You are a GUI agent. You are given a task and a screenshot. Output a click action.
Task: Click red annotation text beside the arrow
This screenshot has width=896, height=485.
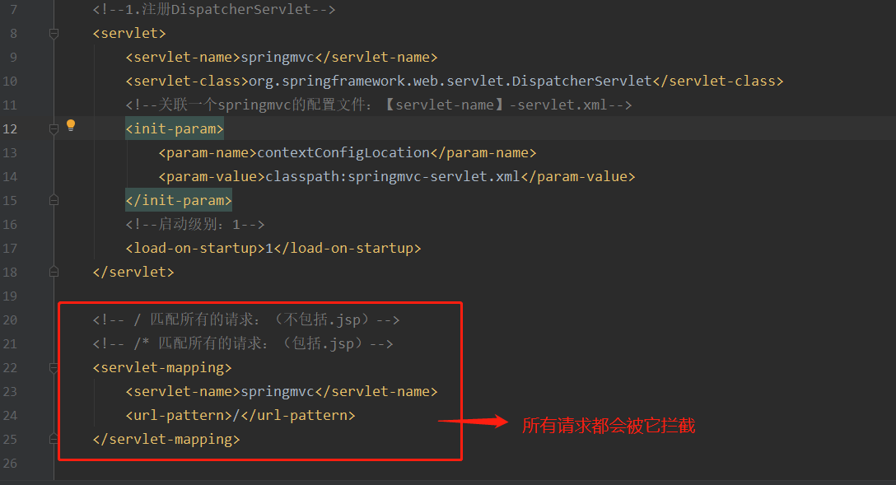(x=609, y=426)
